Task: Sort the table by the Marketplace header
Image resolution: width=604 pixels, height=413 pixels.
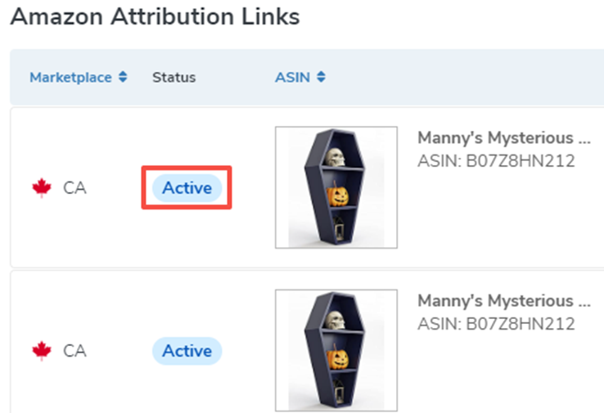Action: 70,78
